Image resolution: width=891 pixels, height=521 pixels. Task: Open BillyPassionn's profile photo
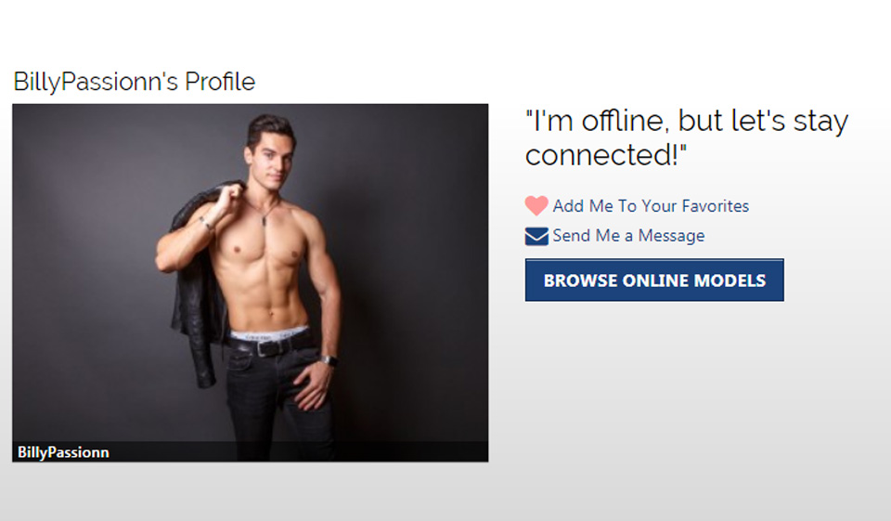tap(250, 282)
